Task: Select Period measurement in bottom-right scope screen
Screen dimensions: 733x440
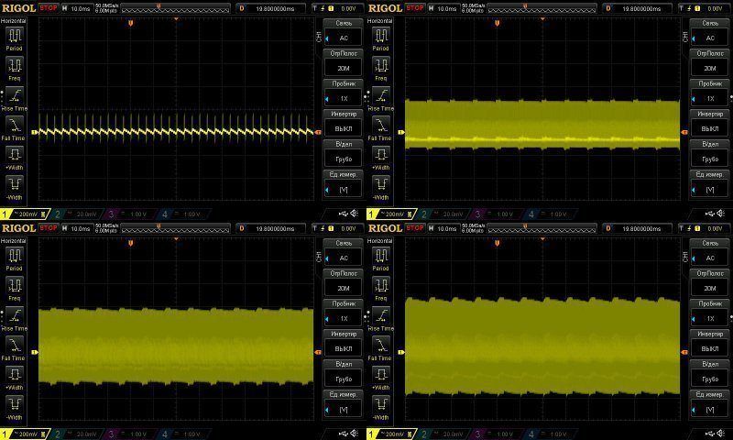Action: [381, 259]
